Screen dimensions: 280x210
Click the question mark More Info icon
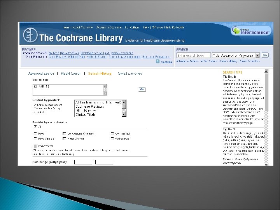(x=157, y=61)
